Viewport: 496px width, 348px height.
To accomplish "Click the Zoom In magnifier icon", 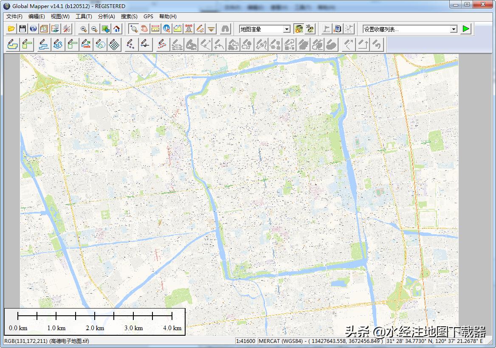I will 84,29.
